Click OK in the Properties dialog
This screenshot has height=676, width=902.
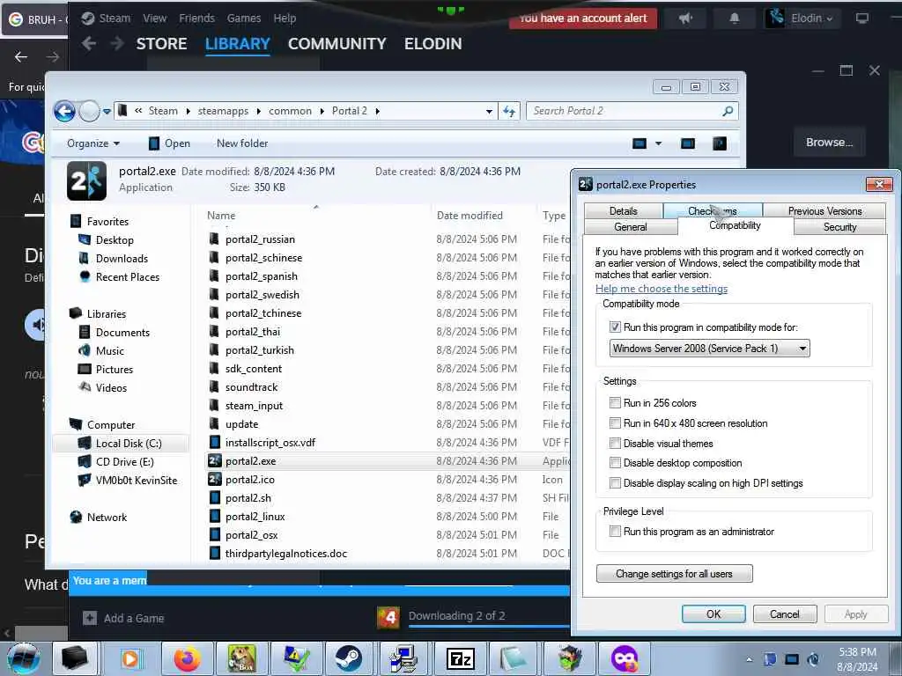point(713,614)
